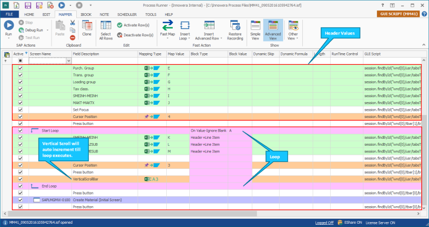Toggle Active checkbox on Start Loop row
The image size is (429, 227).
[20, 130]
